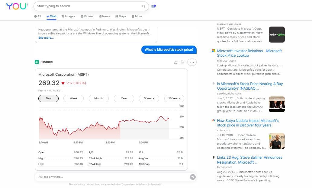
Task: Select the Chat tab
Action: [51, 16]
